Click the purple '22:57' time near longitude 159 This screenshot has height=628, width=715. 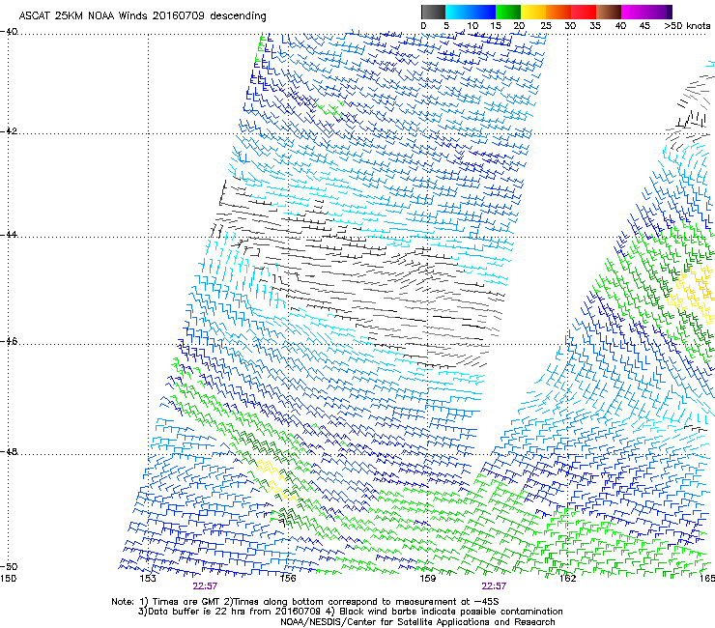point(494,586)
